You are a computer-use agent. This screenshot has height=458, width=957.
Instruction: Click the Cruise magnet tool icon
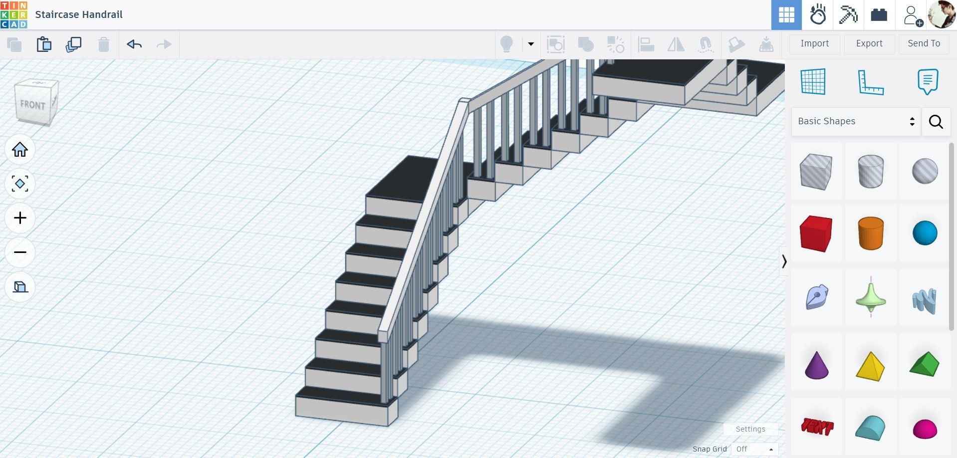click(x=706, y=44)
